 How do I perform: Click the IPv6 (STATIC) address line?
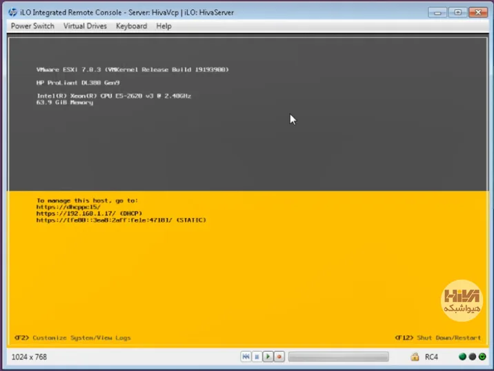(121, 220)
